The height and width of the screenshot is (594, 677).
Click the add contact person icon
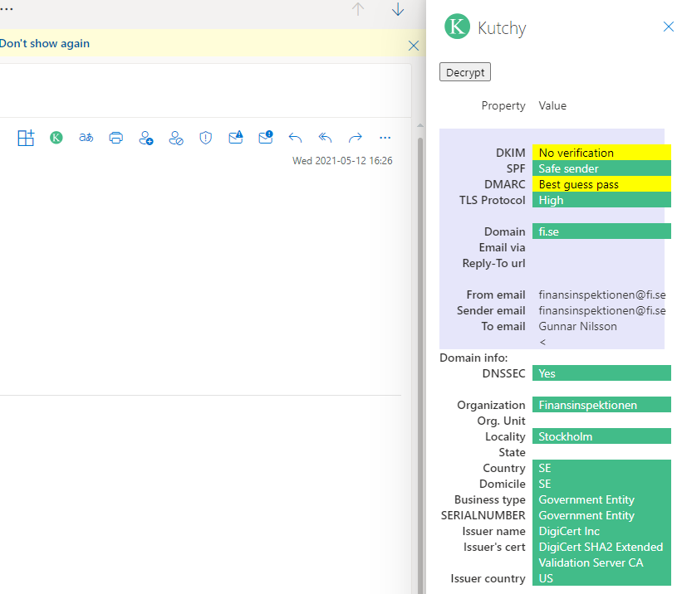click(x=146, y=138)
